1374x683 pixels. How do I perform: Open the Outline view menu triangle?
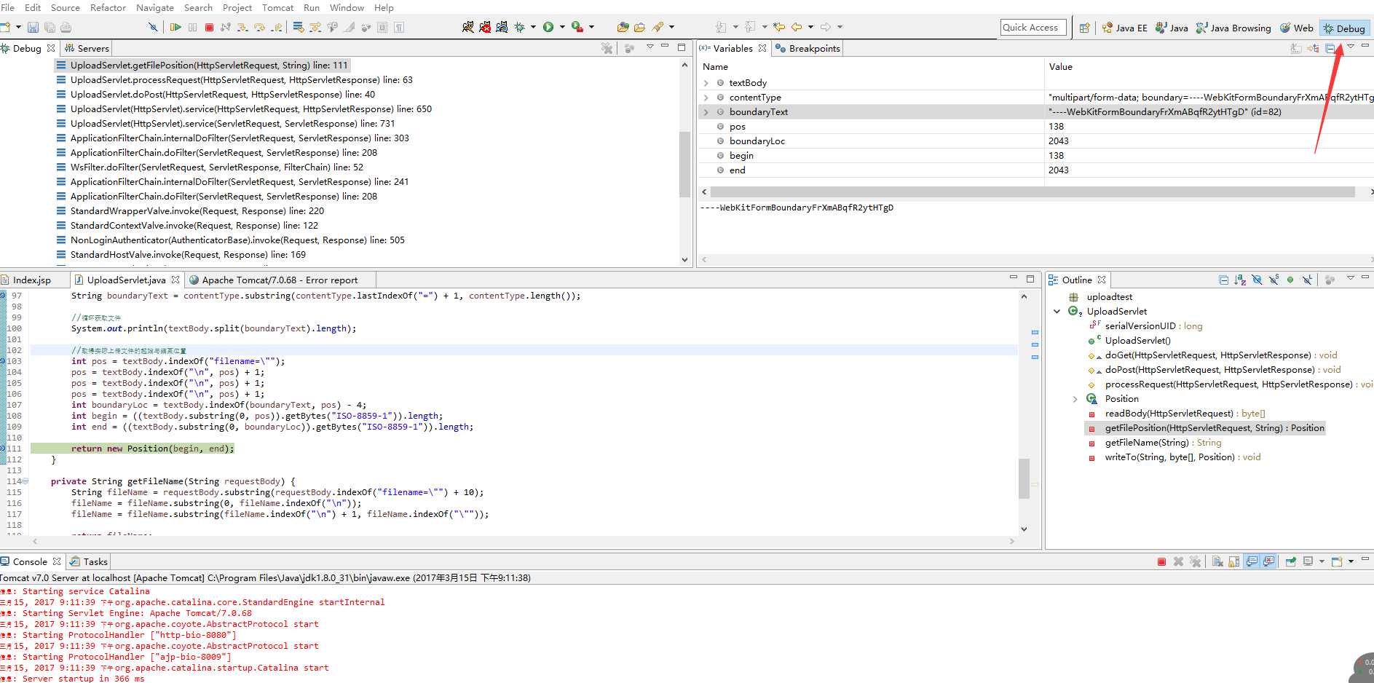(x=1351, y=277)
